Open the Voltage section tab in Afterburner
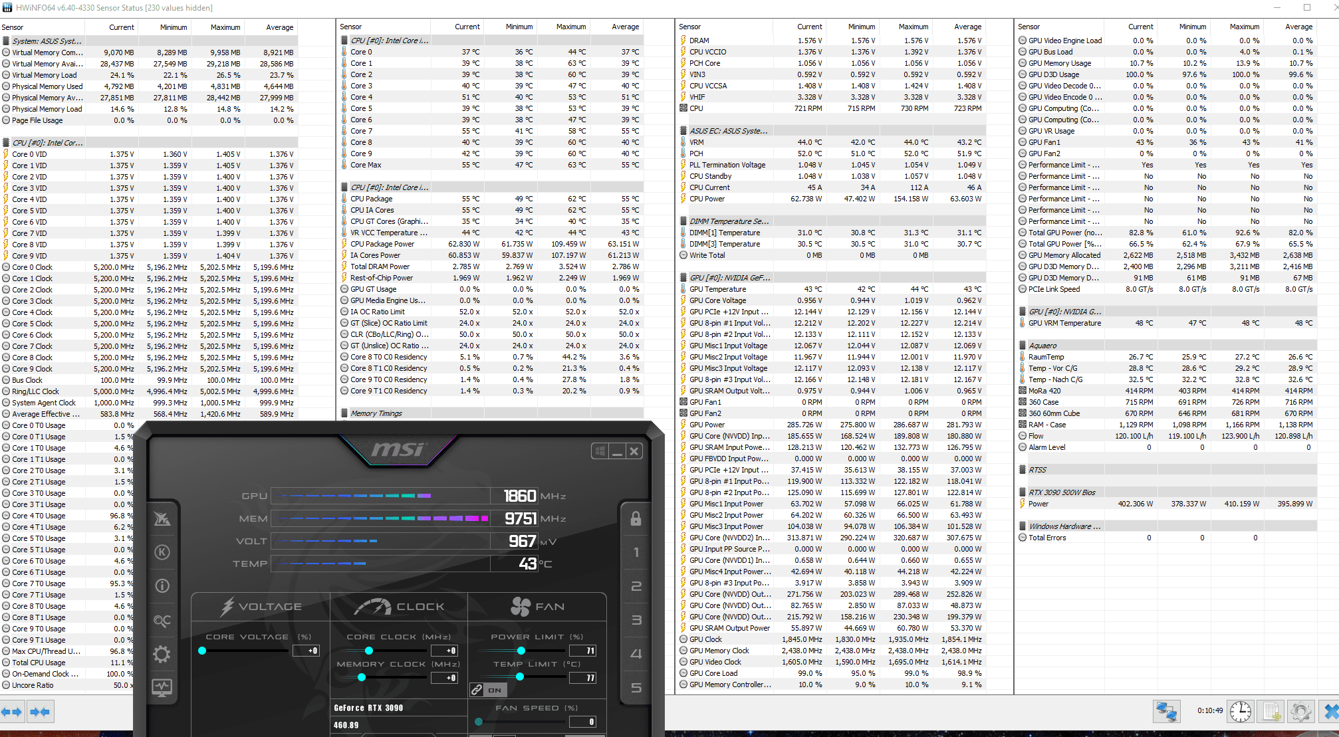 [261, 607]
